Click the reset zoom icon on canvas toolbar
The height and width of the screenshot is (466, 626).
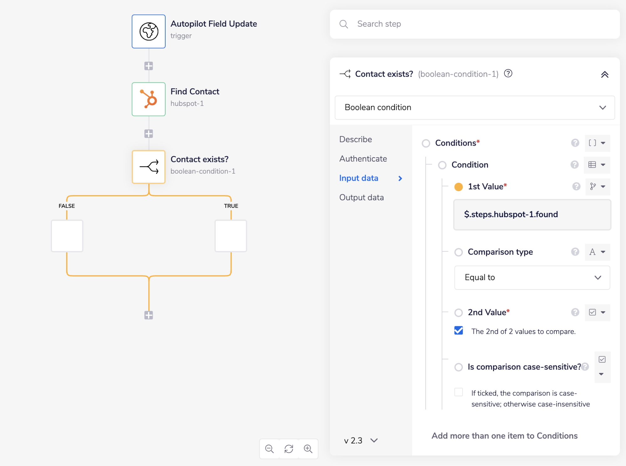pyautogui.click(x=289, y=449)
